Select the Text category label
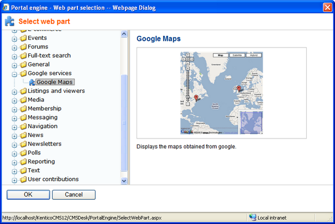Screen dimensions: 335x224 click(34, 170)
